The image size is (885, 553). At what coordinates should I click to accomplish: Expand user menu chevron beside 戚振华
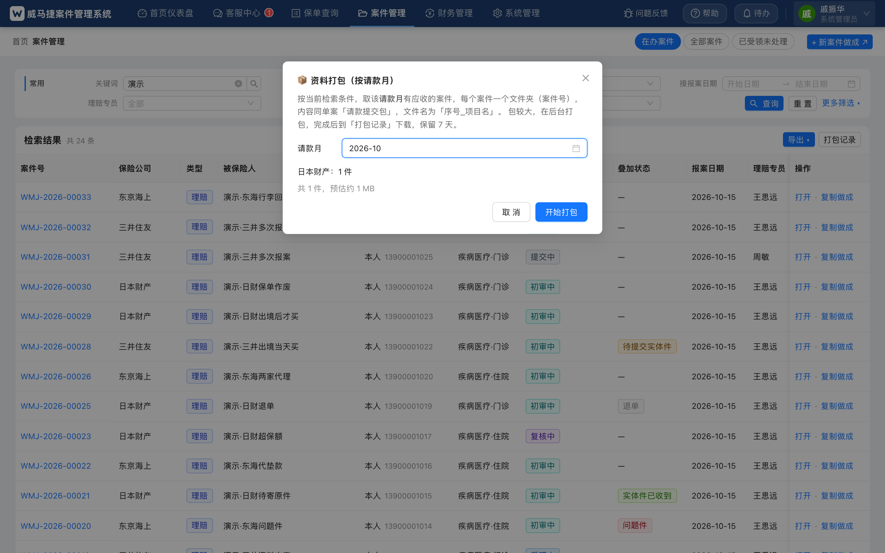tap(867, 14)
